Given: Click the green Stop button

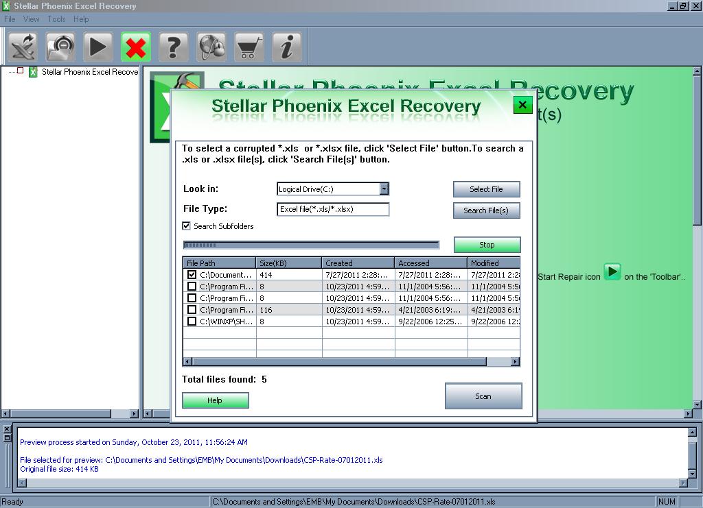Looking at the screenshot, I should pos(487,245).
